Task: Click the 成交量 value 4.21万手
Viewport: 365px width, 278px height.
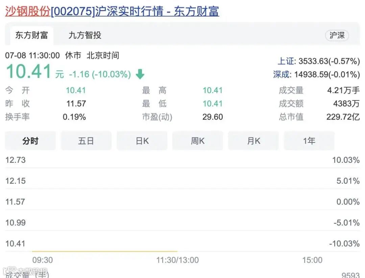Action: (343, 90)
